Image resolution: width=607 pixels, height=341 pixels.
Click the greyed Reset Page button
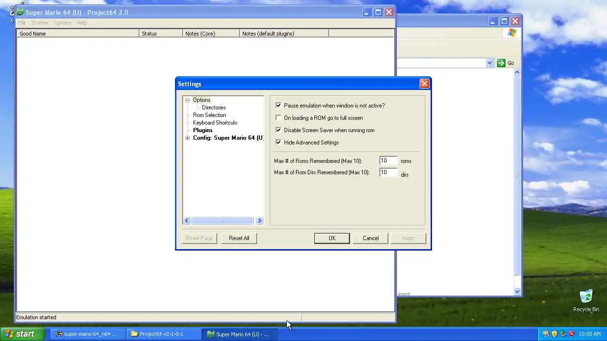pyautogui.click(x=199, y=238)
